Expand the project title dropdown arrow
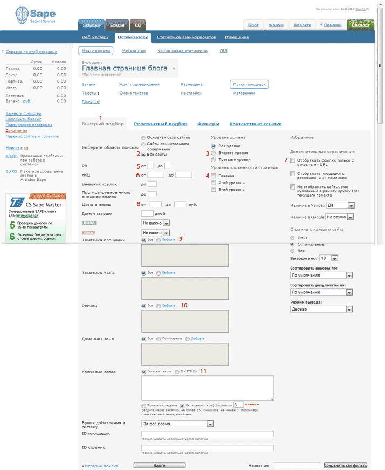This screenshot has height=470, width=385. click(x=174, y=69)
